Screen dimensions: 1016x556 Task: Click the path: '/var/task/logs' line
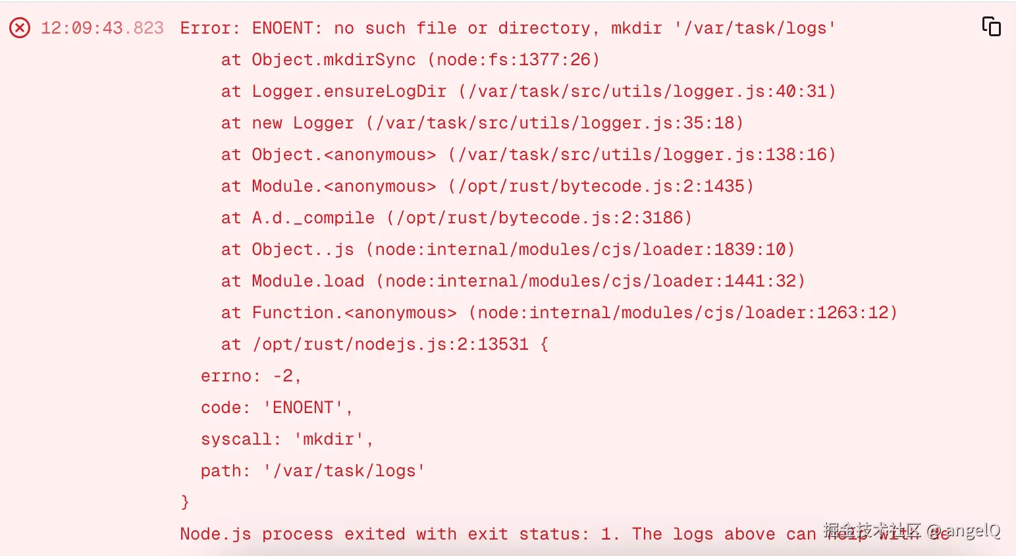pyautogui.click(x=313, y=471)
